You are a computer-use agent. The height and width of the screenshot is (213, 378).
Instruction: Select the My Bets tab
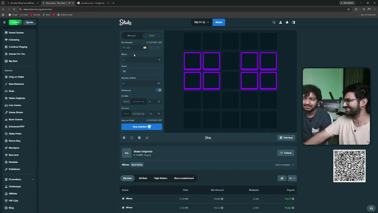128,178
